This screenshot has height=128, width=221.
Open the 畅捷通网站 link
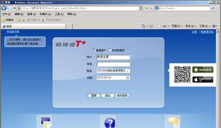pos(207,32)
